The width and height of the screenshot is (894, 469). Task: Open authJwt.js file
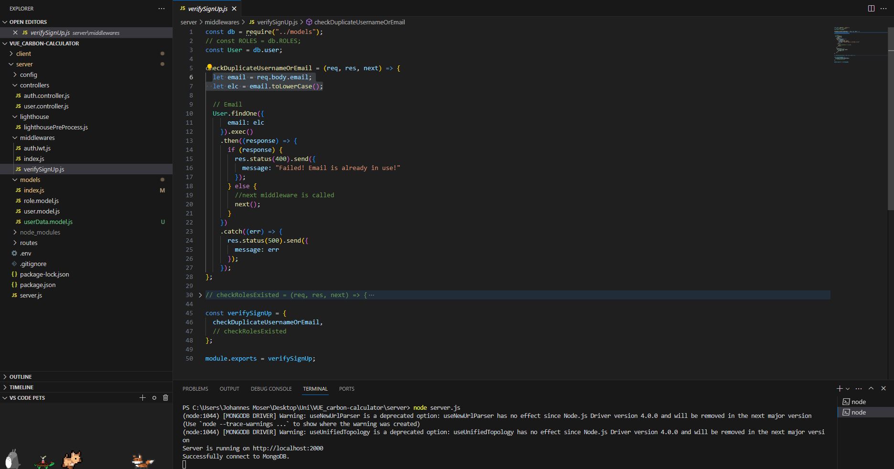coord(86,148)
